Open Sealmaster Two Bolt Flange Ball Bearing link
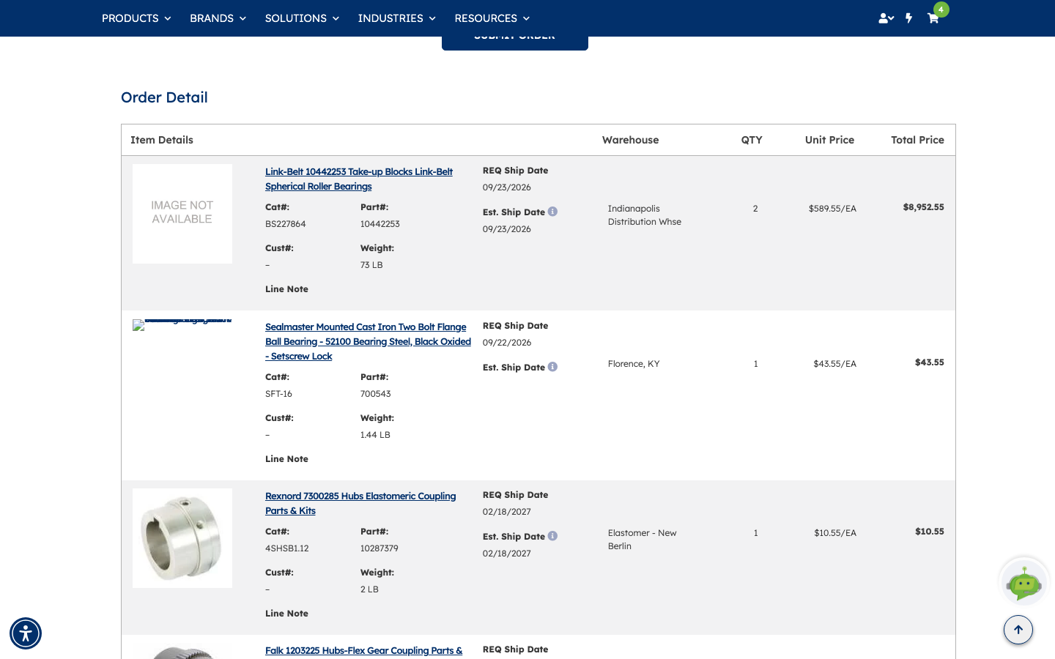Screen dimensions: 1055x659 click(x=368, y=342)
